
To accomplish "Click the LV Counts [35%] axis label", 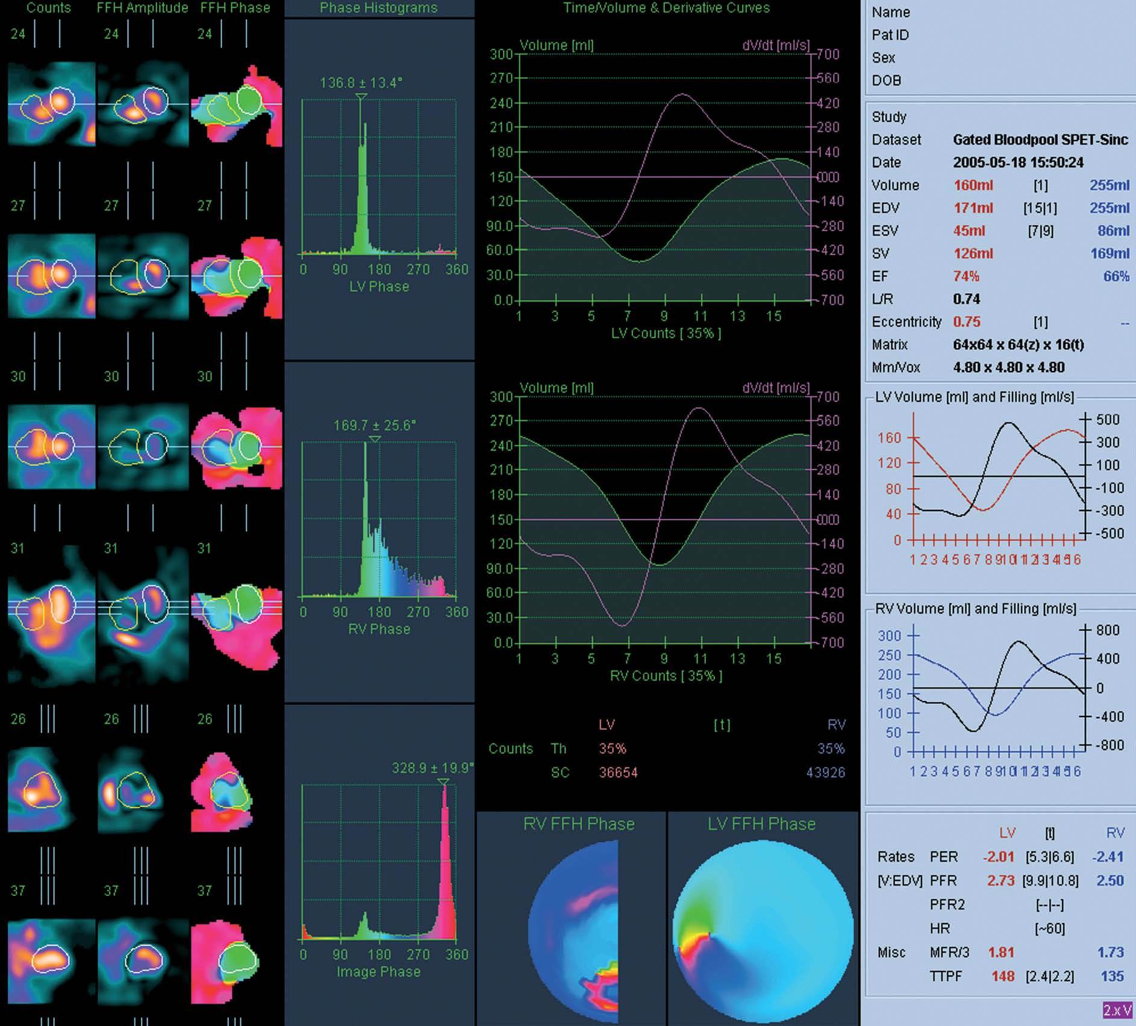I will point(666,333).
